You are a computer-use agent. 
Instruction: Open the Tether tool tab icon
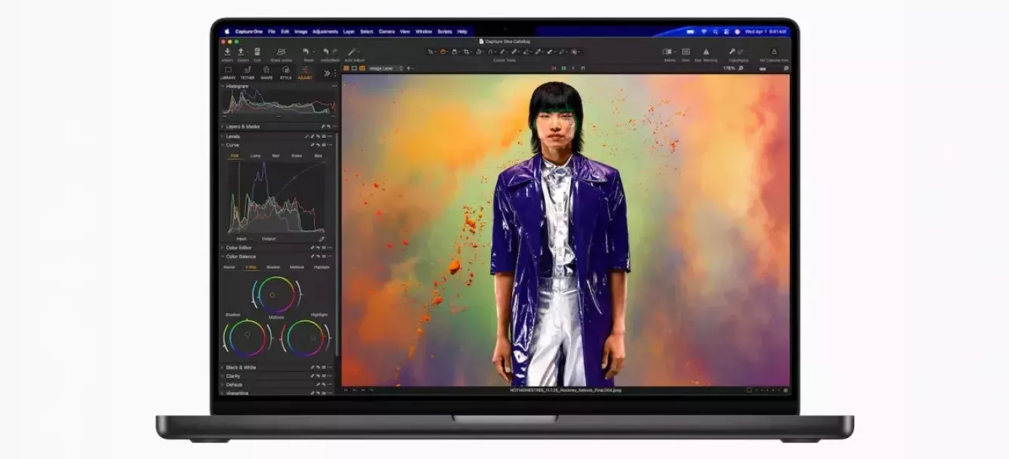coord(247,70)
